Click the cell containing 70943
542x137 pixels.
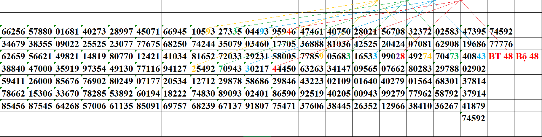(x=230, y=69)
